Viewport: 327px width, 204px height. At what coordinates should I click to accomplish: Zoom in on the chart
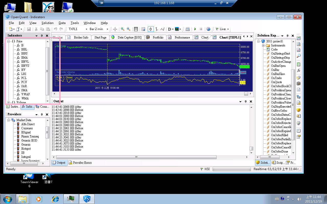pyautogui.click(x=123, y=29)
